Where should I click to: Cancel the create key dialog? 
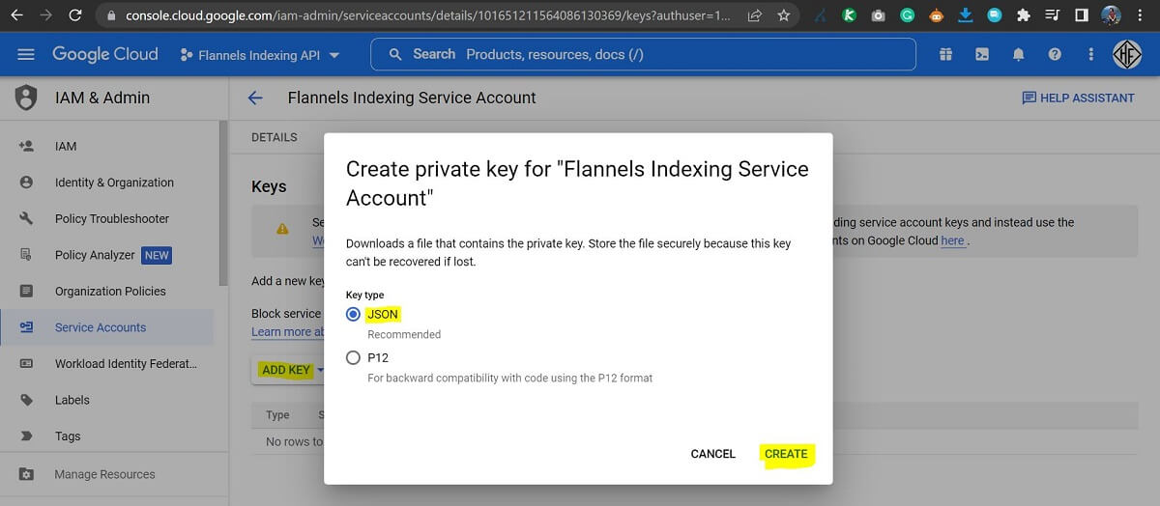click(713, 454)
